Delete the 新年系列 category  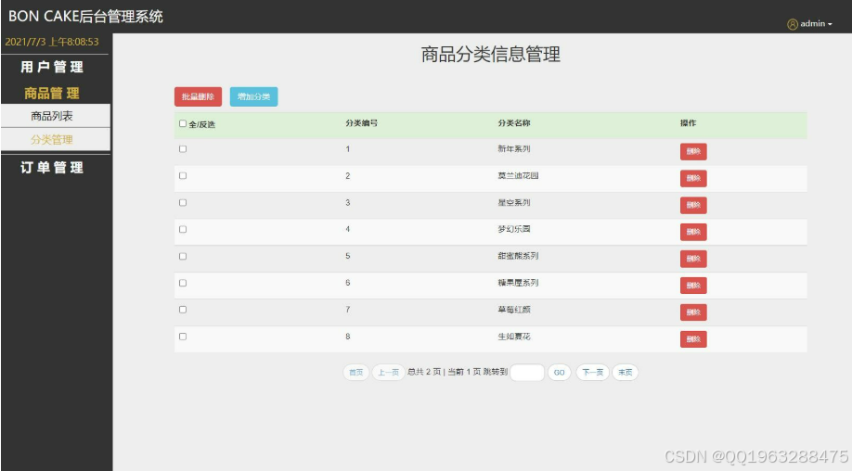pos(693,151)
